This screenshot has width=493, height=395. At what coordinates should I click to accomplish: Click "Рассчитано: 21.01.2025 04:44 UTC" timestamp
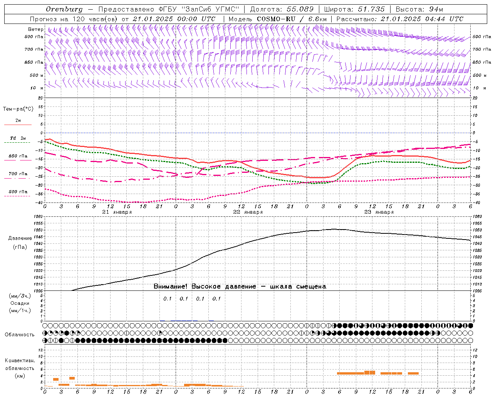pos(400,19)
